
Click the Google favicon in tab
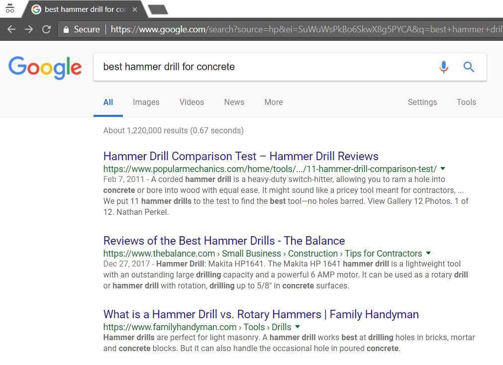pos(36,9)
